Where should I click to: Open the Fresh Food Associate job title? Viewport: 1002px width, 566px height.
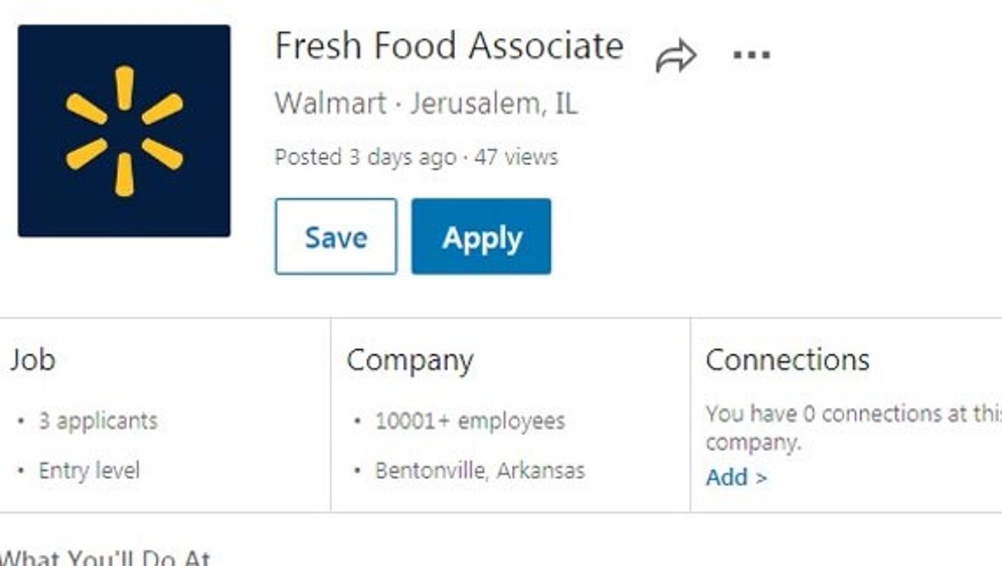tap(449, 46)
